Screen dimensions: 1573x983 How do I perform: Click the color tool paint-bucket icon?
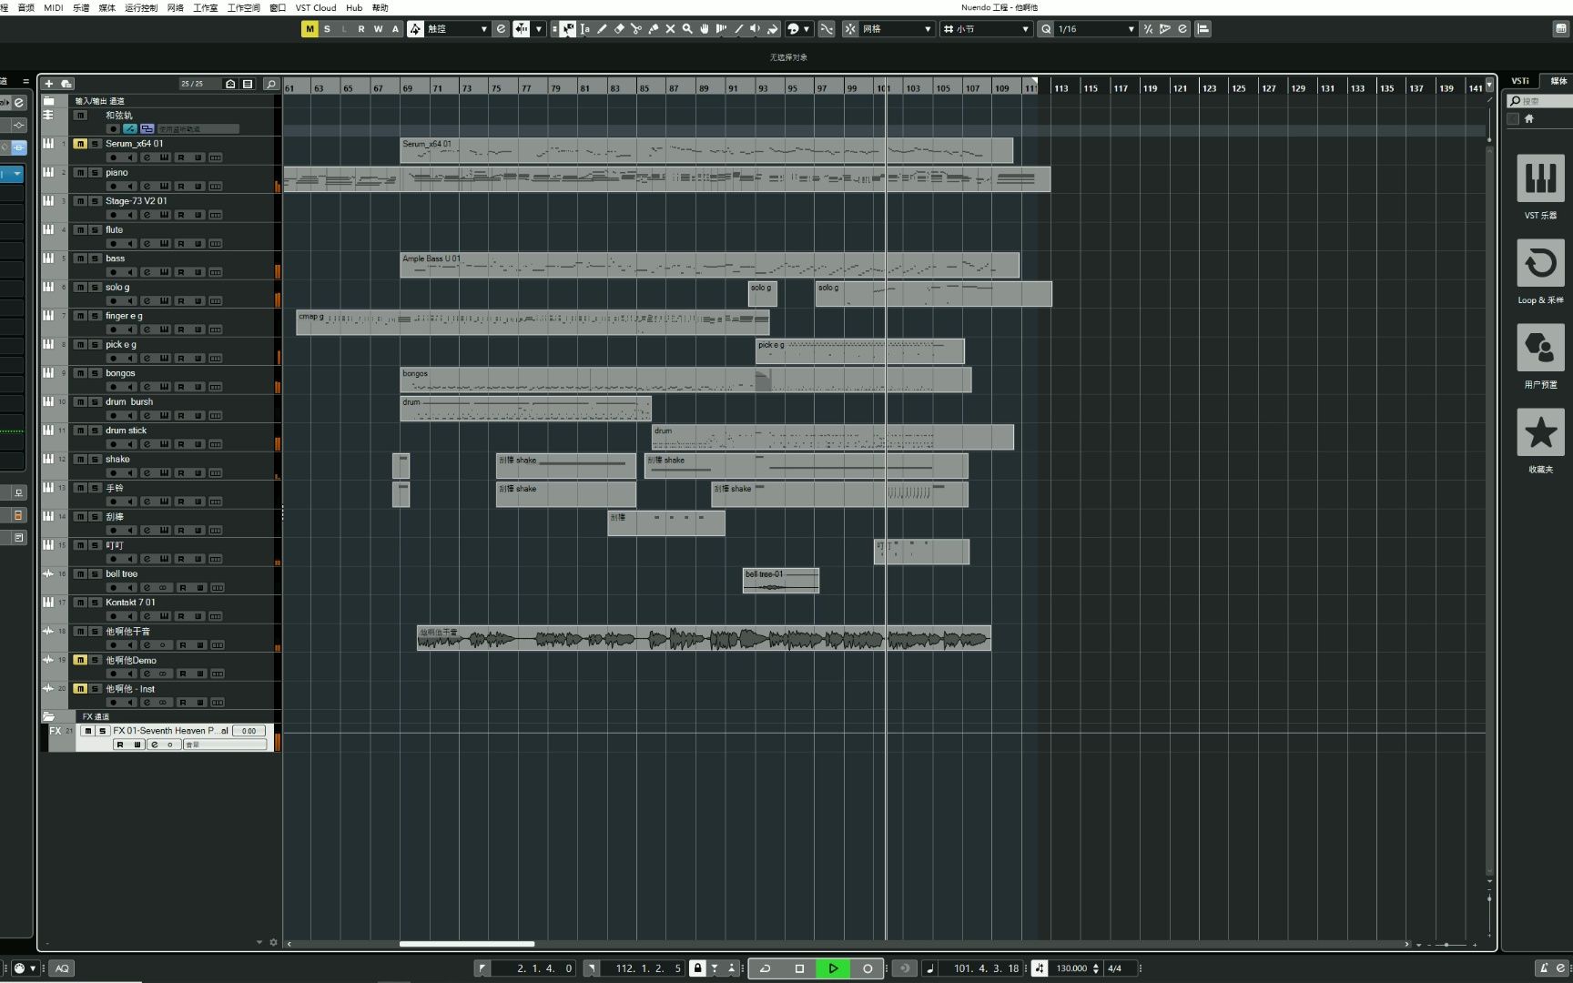click(773, 29)
